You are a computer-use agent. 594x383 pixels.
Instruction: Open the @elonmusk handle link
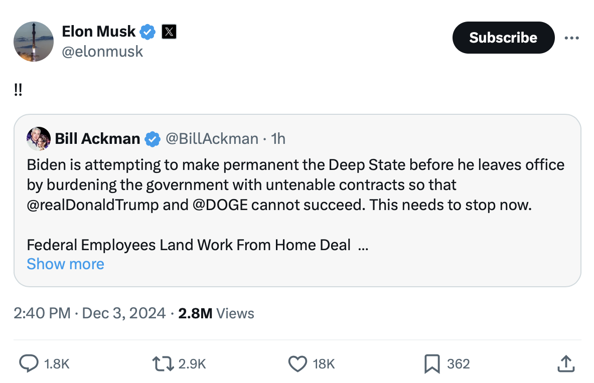coord(102,51)
